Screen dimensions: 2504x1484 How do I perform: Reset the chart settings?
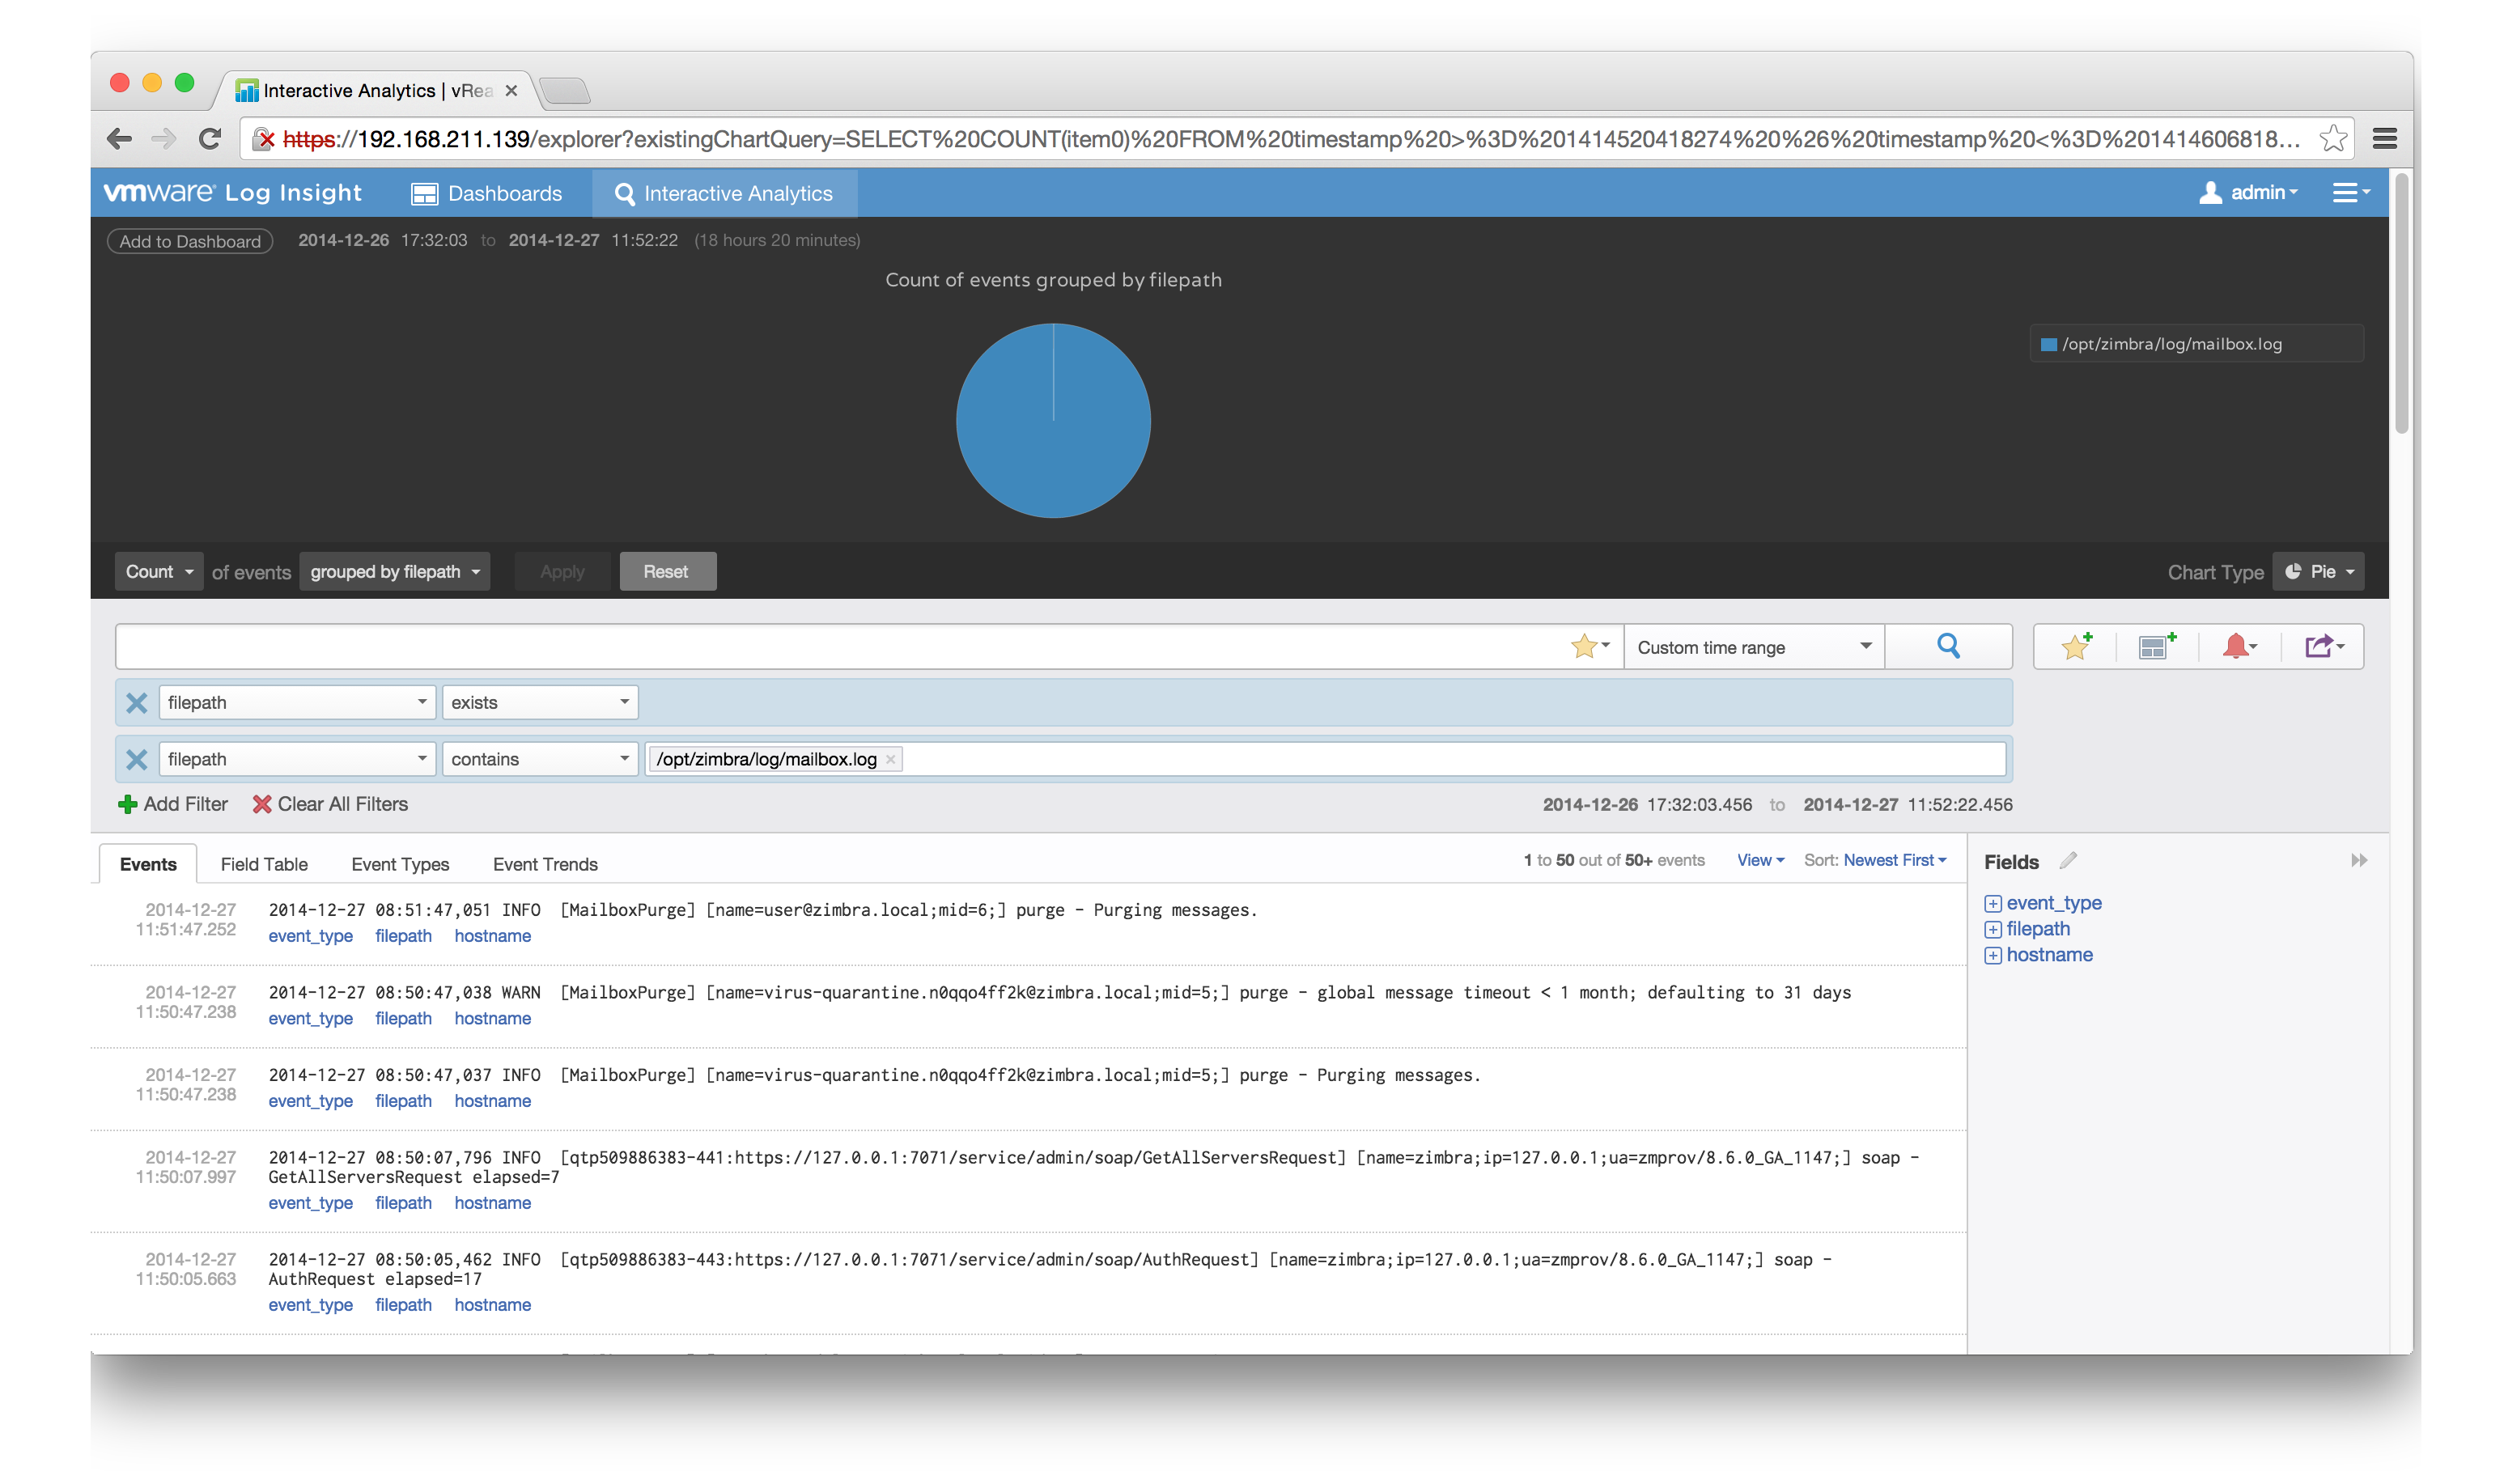click(666, 572)
